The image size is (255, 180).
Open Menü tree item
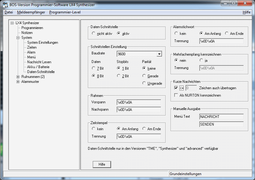point(32,57)
